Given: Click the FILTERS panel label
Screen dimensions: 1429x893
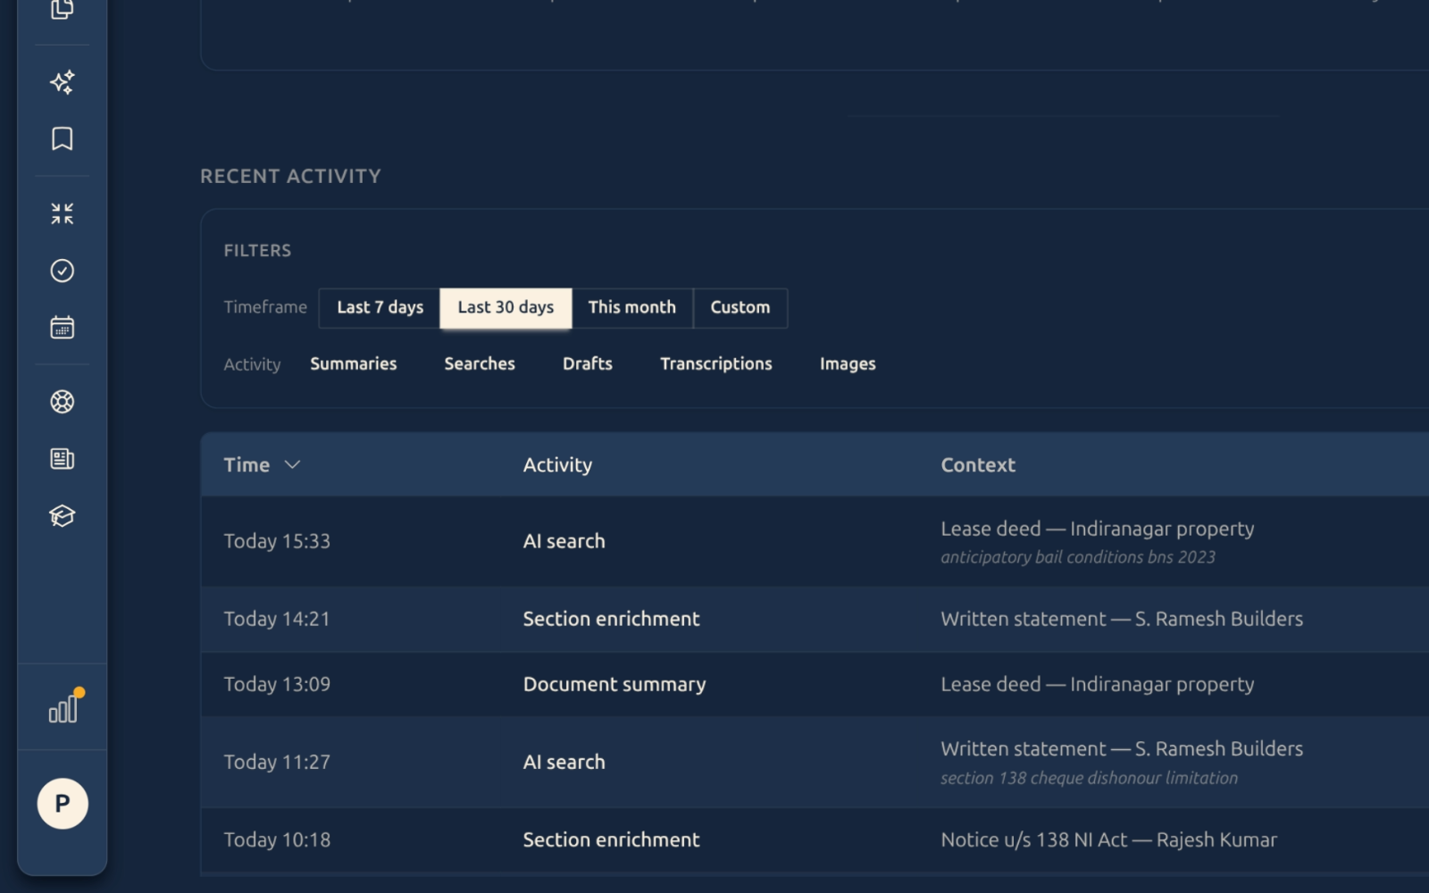Looking at the screenshot, I should (257, 250).
